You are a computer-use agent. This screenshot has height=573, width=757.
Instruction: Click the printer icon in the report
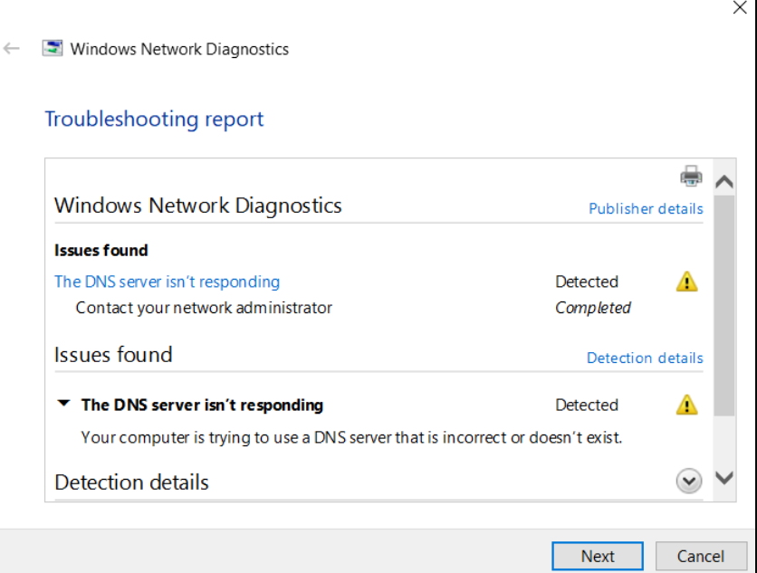click(691, 175)
